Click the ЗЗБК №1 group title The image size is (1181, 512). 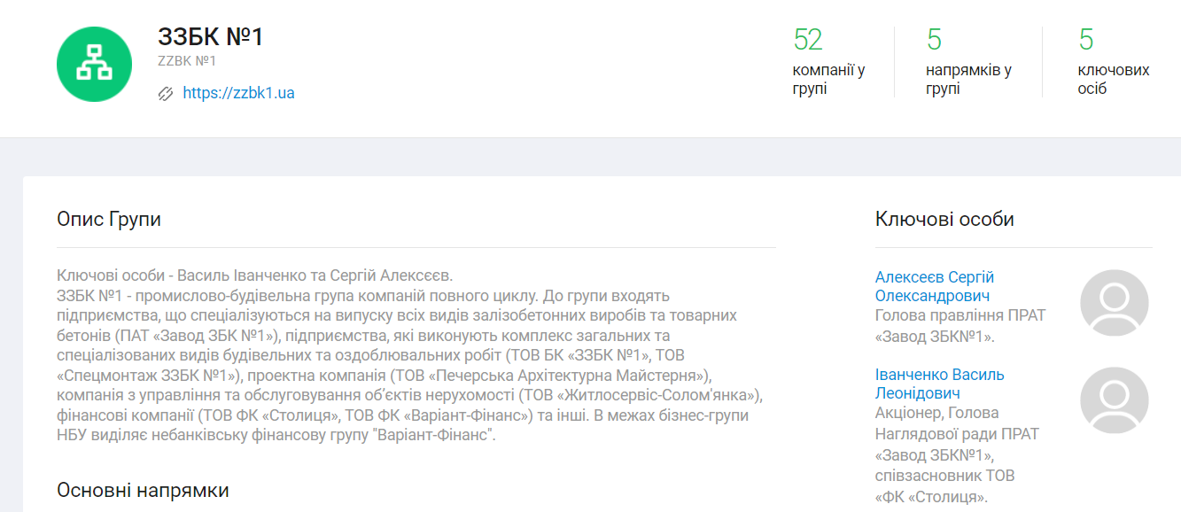pos(211,36)
